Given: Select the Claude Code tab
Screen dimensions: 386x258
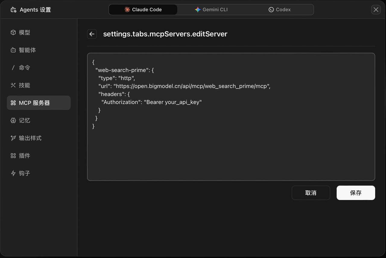Looking at the screenshot, I should tap(143, 10).
